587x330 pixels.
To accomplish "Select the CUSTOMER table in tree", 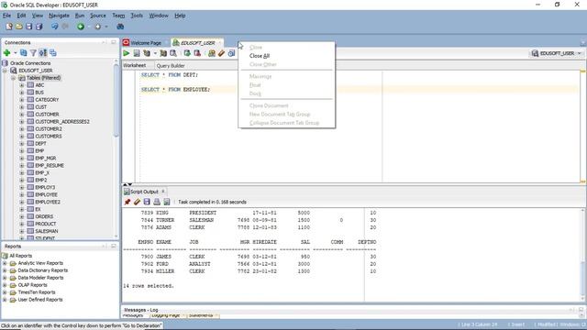I will coord(47,115).
